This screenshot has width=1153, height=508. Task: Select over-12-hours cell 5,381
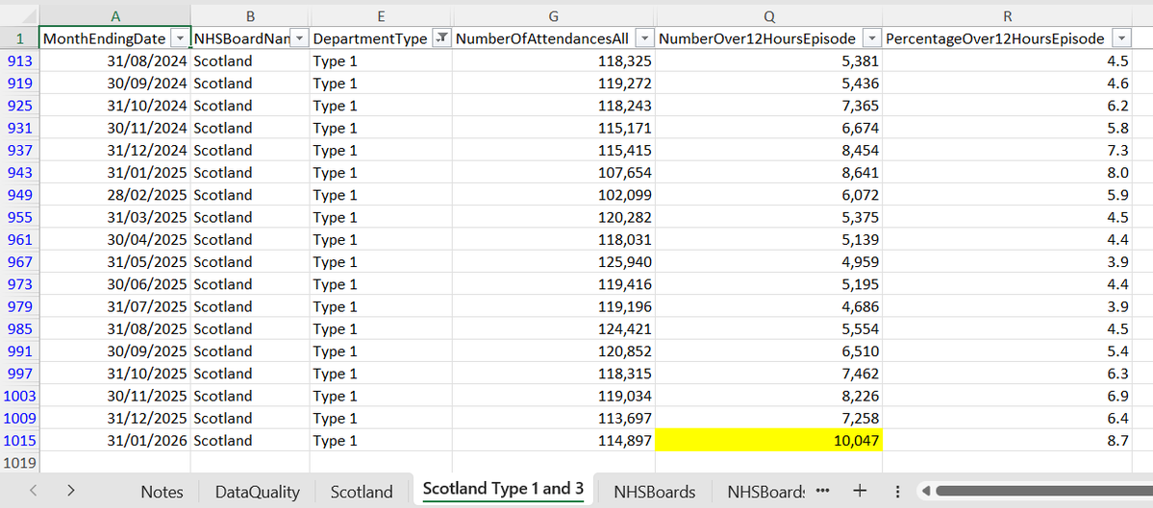pyautogui.click(x=768, y=60)
